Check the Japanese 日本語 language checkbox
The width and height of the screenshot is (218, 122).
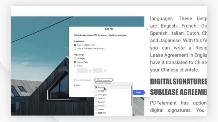pyautogui.click(x=96, y=91)
